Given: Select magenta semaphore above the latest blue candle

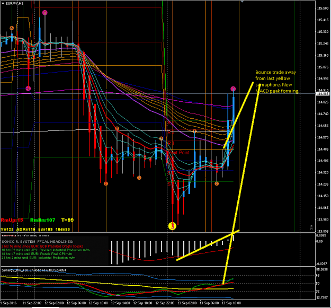Looking at the screenshot, I should point(233,89).
